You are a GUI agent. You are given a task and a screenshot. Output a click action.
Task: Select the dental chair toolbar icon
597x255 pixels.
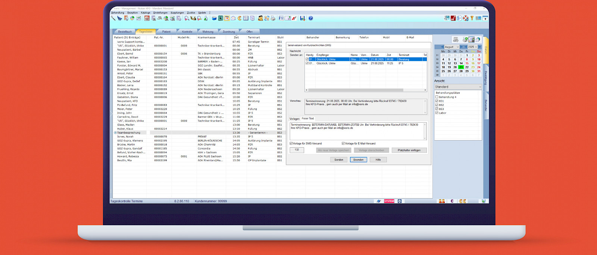pos(119,18)
